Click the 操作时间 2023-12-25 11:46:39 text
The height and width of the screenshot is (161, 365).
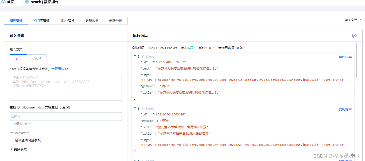tap(154, 48)
